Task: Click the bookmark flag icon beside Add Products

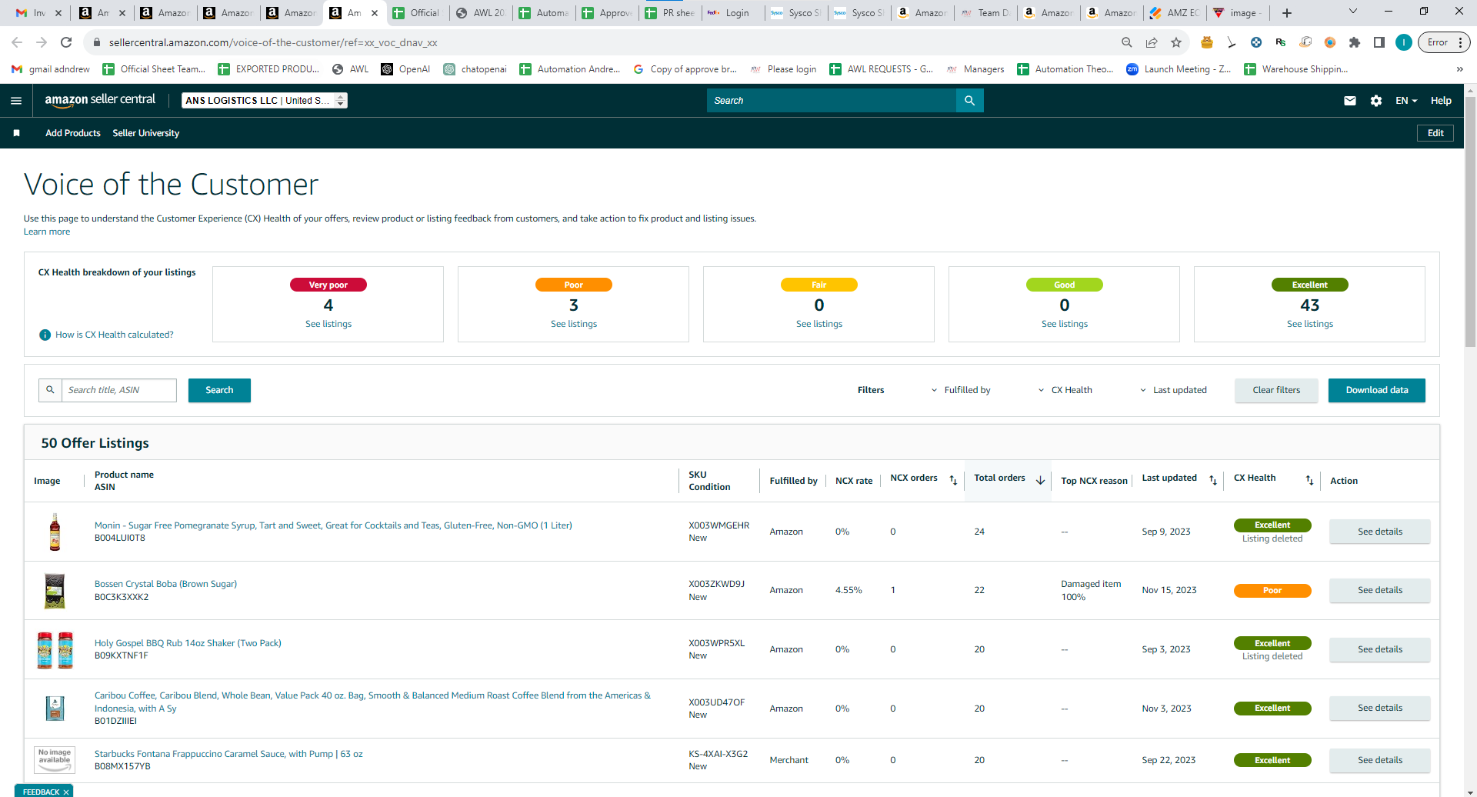Action: coord(16,133)
